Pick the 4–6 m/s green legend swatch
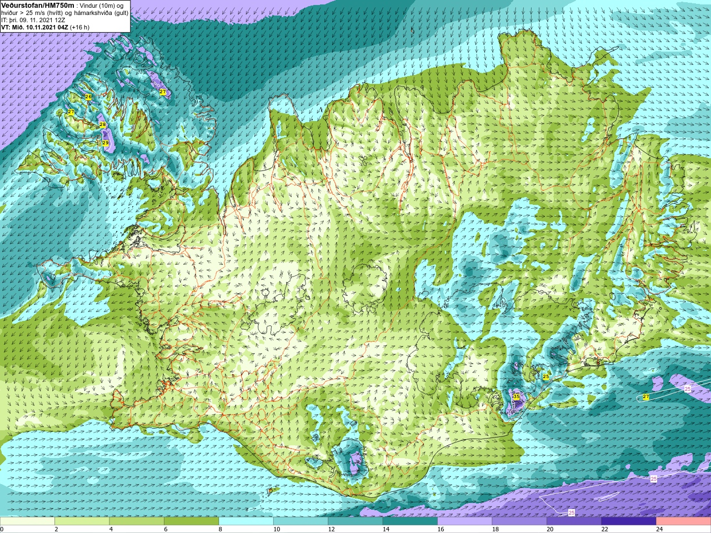This screenshot has height=533, width=711. click(x=137, y=521)
